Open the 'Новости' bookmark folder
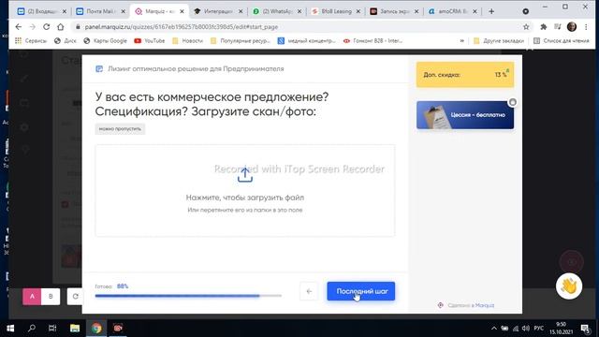This screenshot has width=599, height=337. click(187, 40)
